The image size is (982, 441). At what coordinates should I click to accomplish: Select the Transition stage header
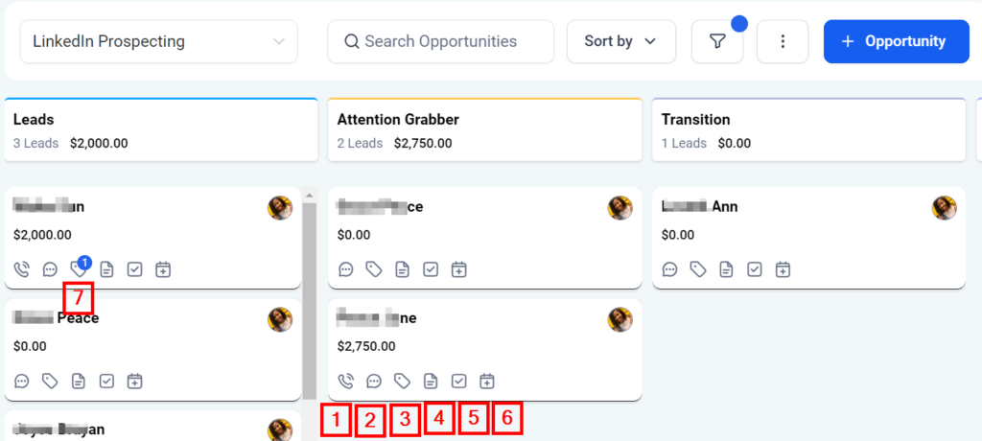808,130
